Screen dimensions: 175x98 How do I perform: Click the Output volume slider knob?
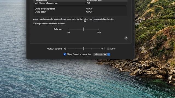84,49
